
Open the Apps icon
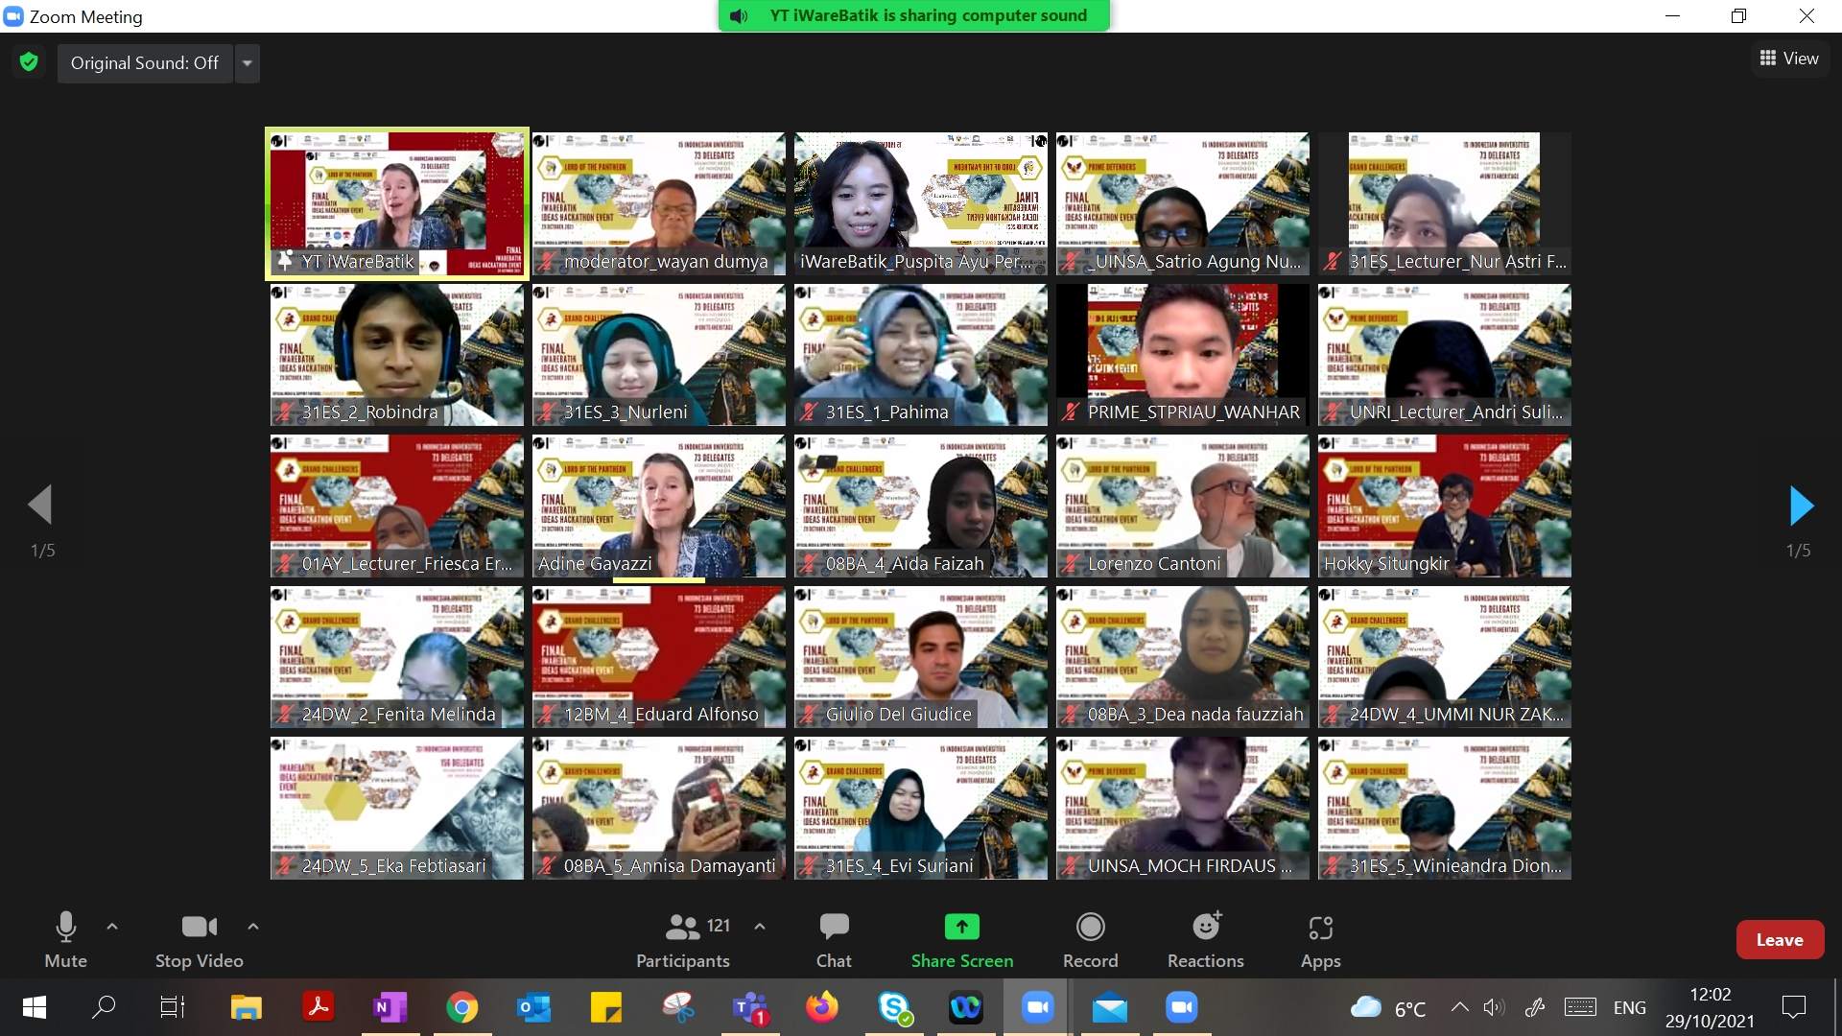pos(1320,928)
